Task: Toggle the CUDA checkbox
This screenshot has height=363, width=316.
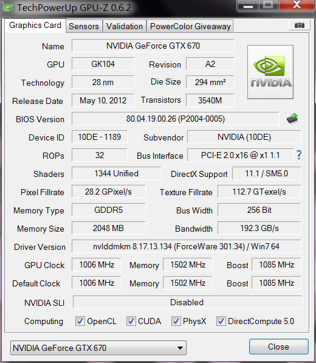Action: (x=131, y=321)
